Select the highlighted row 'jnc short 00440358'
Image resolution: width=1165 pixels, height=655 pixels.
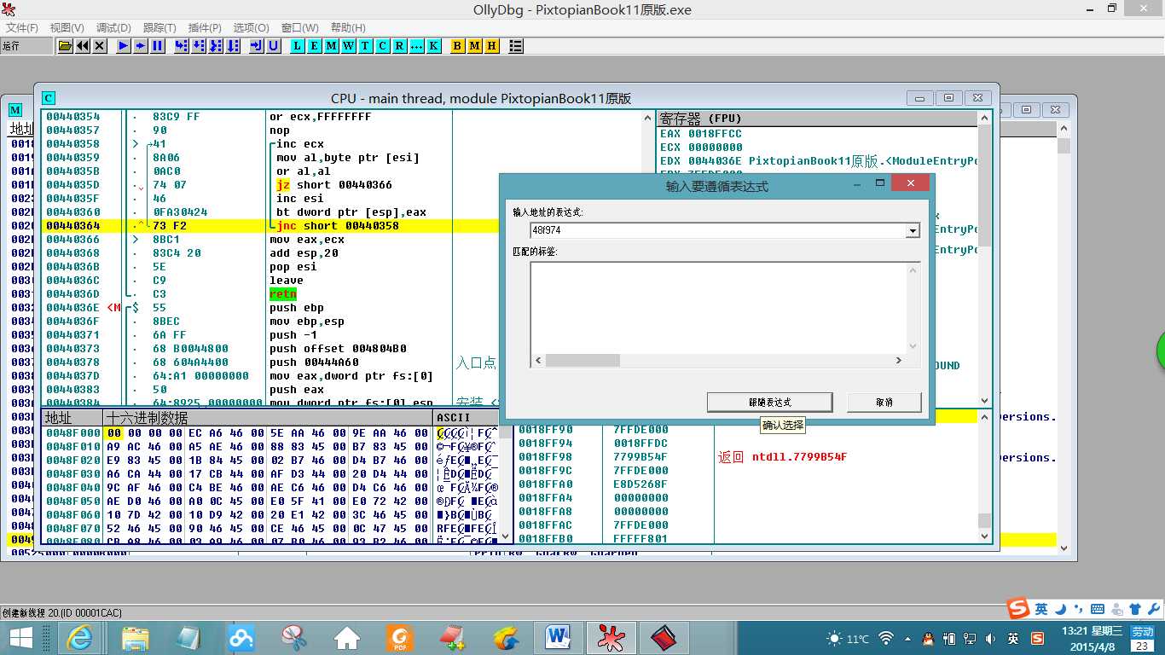pyautogui.click(x=270, y=226)
